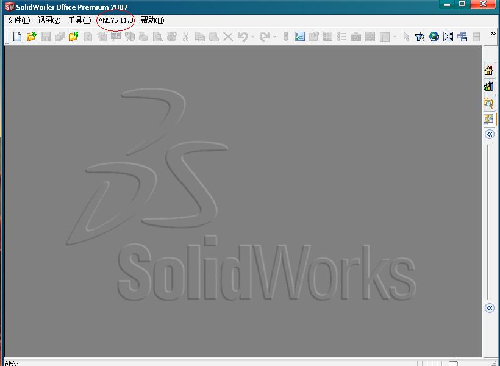This screenshot has width=500, height=366.
Task: Open the 工具(T) menu
Action: (79, 20)
